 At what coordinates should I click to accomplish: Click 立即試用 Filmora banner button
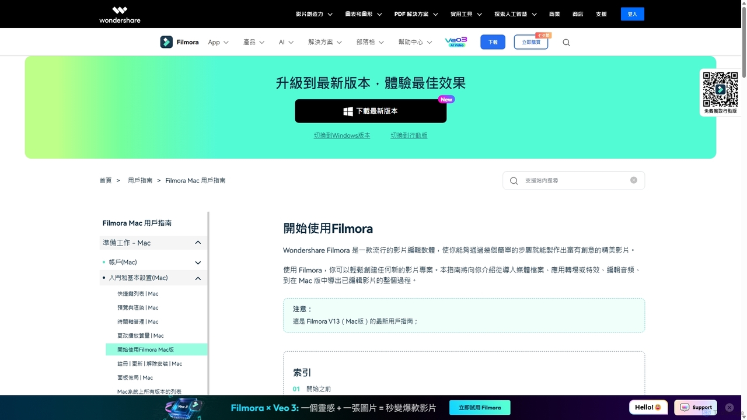[x=480, y=408]
